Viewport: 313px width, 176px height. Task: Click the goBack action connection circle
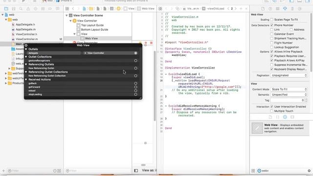pyautogui.click(x=136, y=84)
